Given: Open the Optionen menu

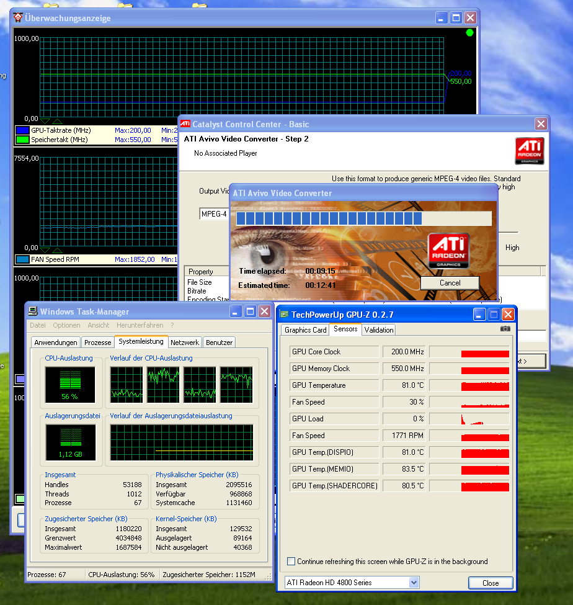Looking at the screenshot, I should tap(67, 325).
